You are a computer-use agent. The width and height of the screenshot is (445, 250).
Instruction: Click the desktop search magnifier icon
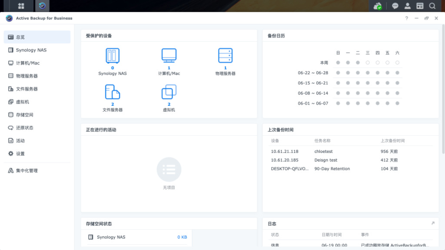432,6
